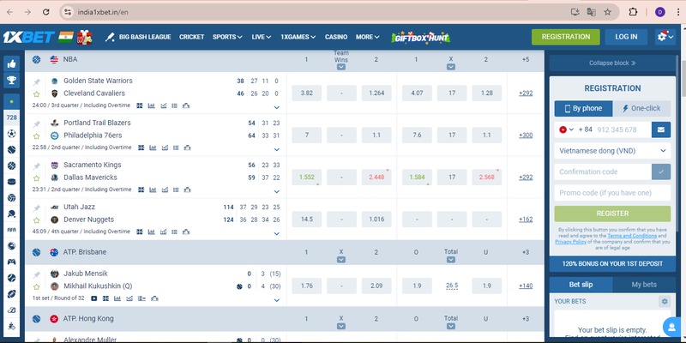Open the CASINO menu item
686x343 pixels.
336,37
